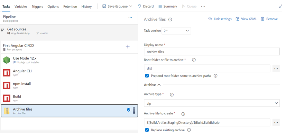Browse archive file path using ellipsis button
The image size is (286, 133).
pos(276,122)
